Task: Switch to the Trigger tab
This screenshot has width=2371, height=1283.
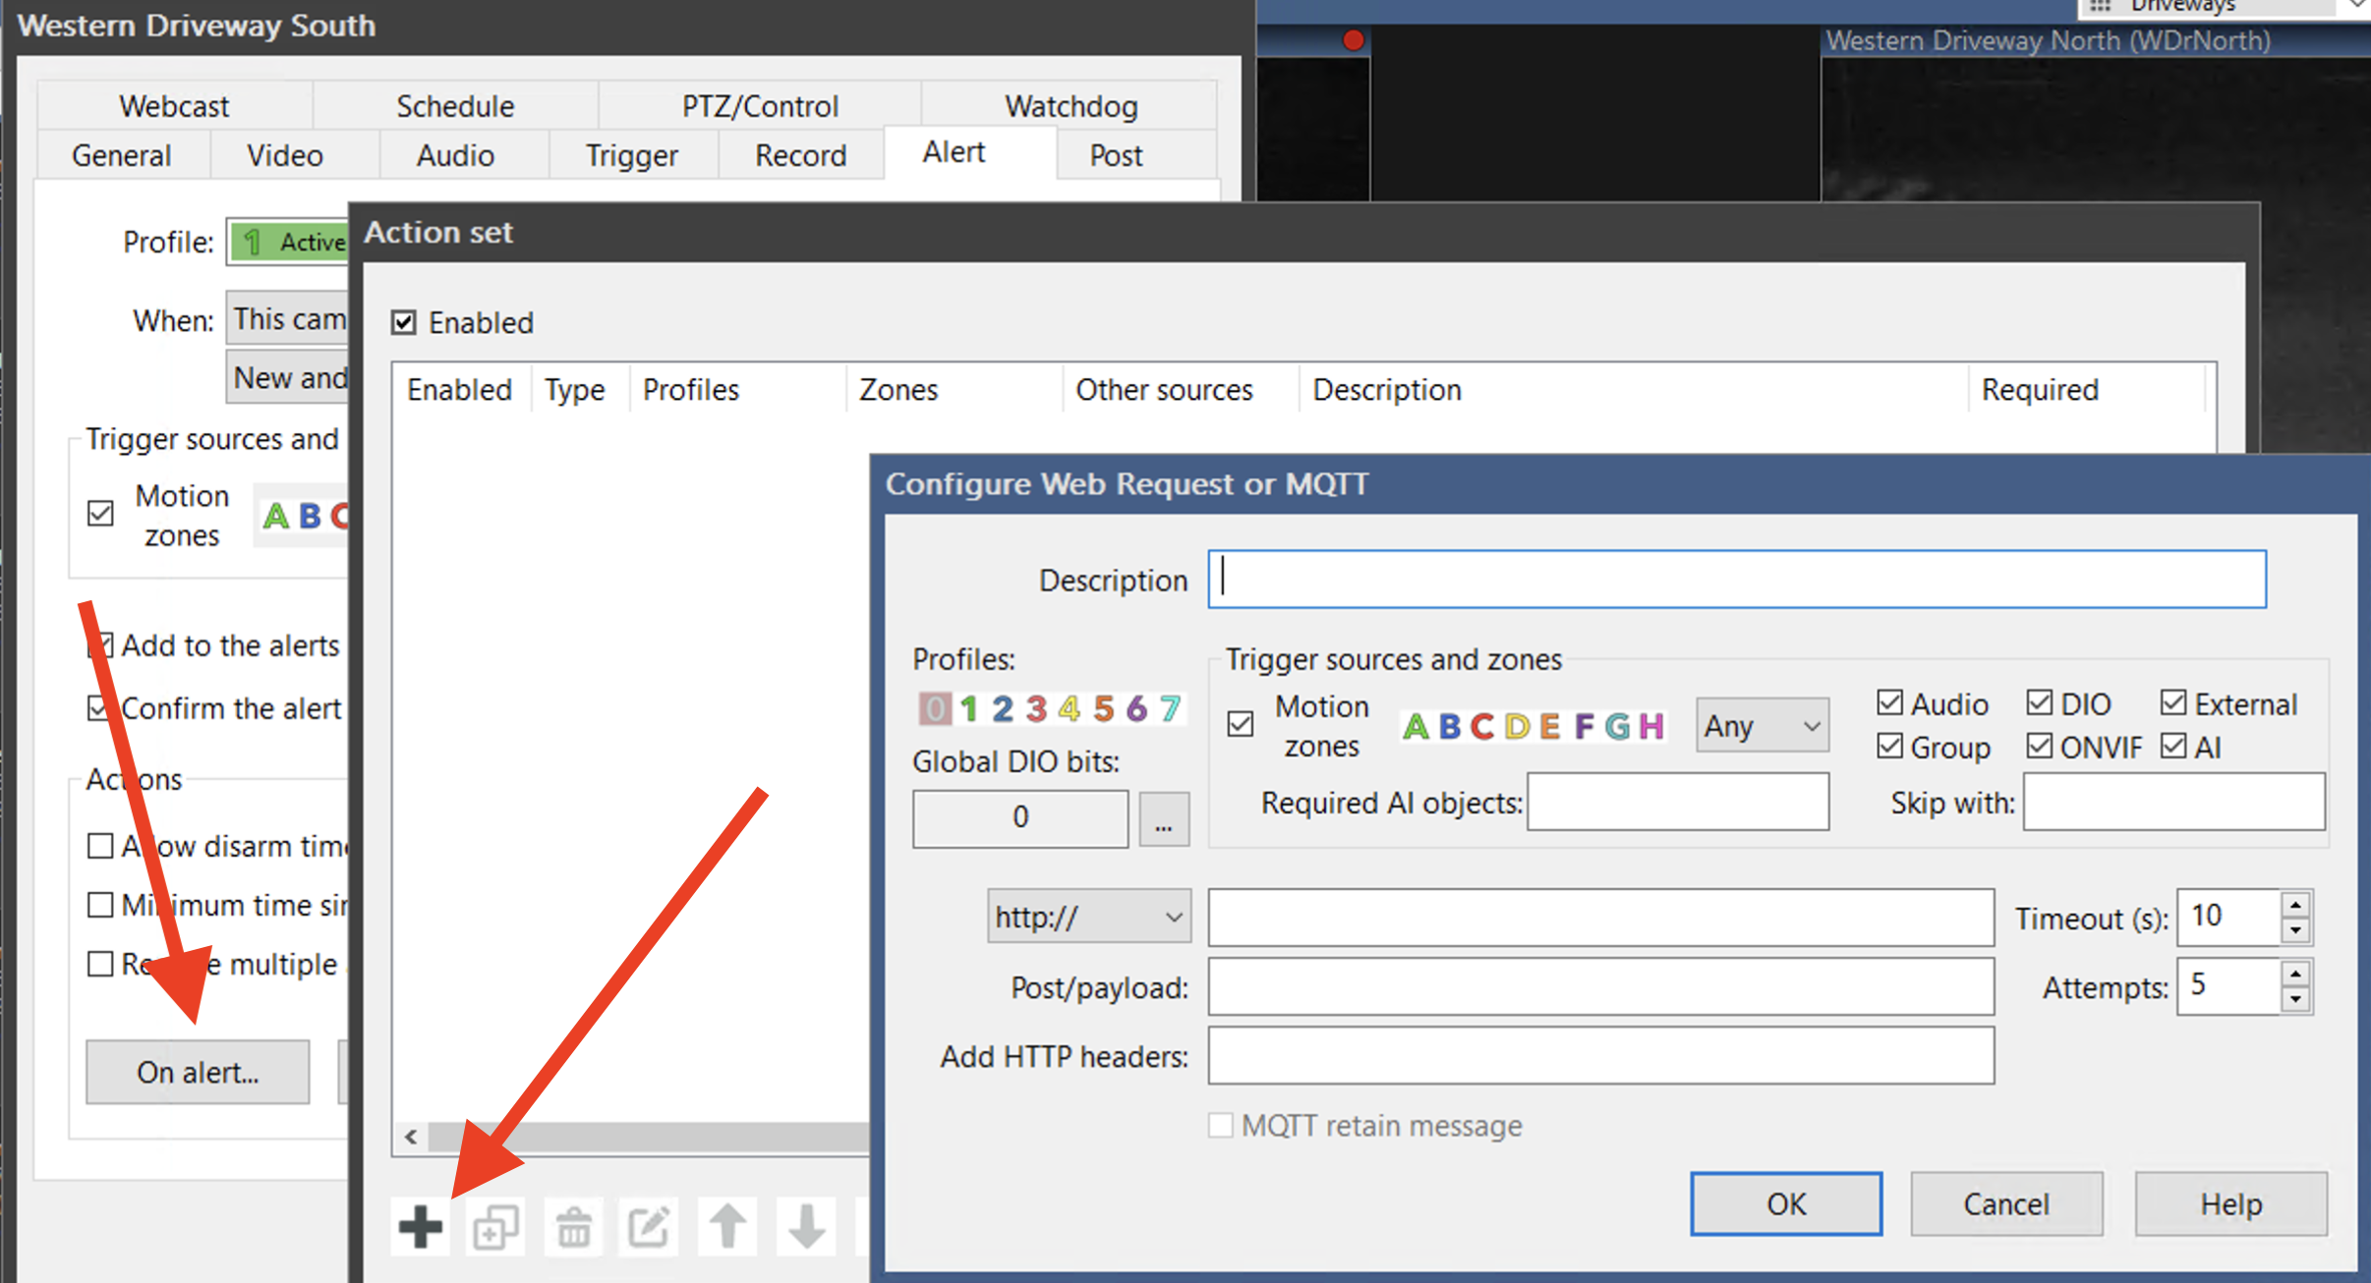Action: point(631,155)
